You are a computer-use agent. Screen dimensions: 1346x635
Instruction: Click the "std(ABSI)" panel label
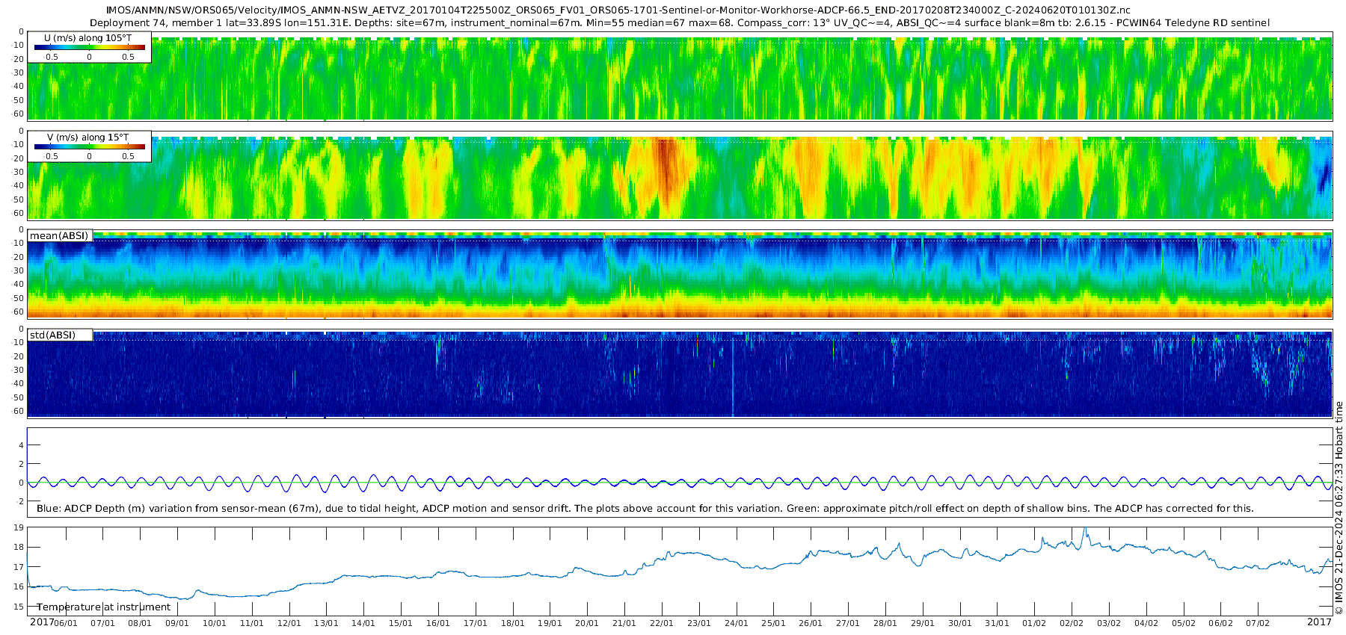52,335
